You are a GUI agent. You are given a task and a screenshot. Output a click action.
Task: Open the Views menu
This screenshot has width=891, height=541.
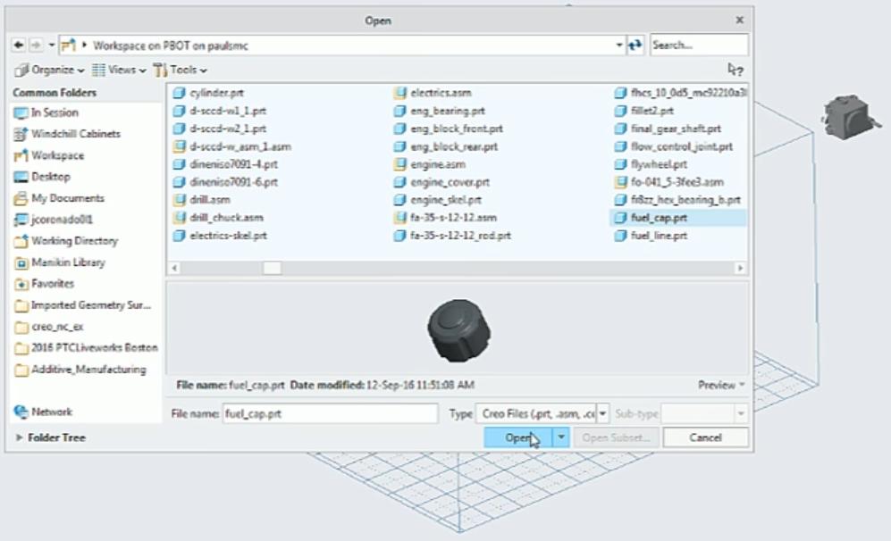[x=119, y=70]
